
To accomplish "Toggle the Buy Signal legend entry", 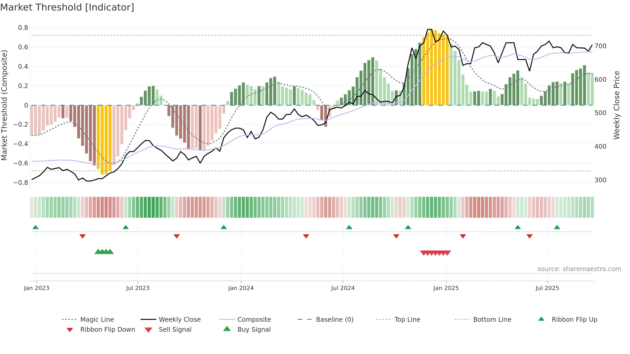I will pyautogui.click(x=247, y=329).
